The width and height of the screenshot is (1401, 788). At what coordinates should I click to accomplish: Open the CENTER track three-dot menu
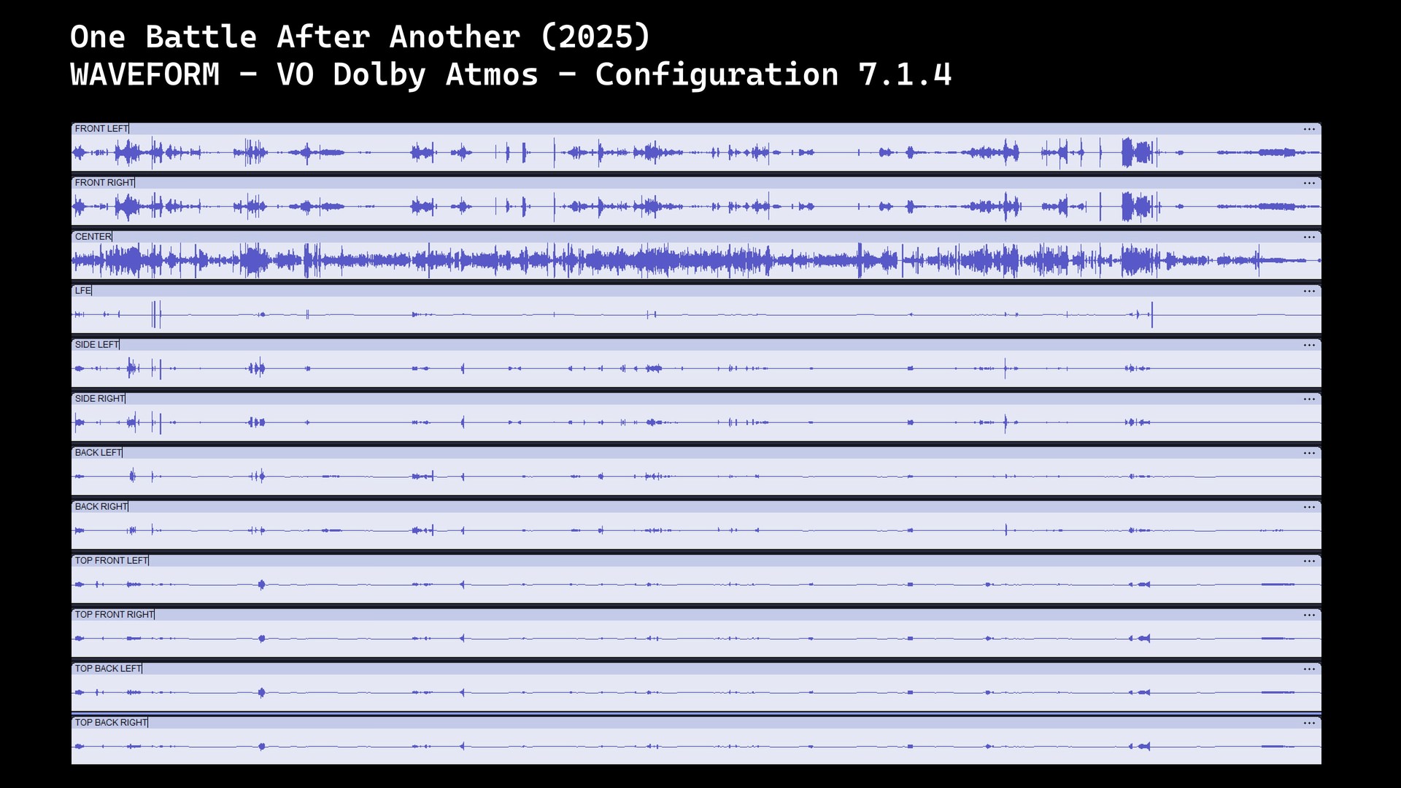(1309, 237)
